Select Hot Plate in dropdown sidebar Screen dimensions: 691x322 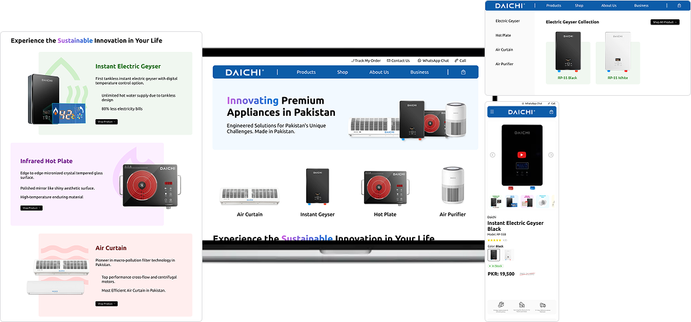pyautogui.click(x=503, y=35)
